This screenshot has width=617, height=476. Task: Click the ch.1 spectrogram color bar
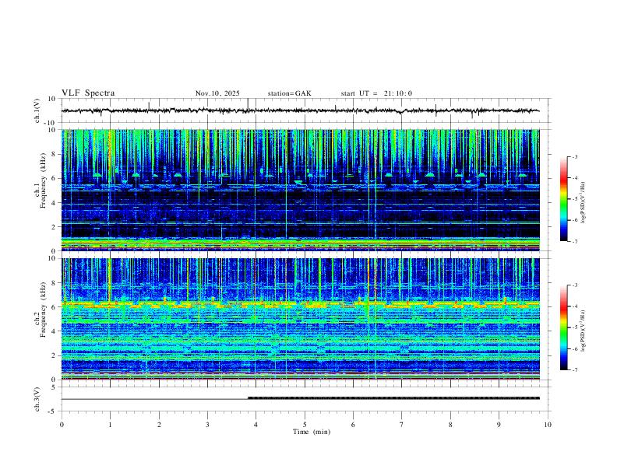563,199
